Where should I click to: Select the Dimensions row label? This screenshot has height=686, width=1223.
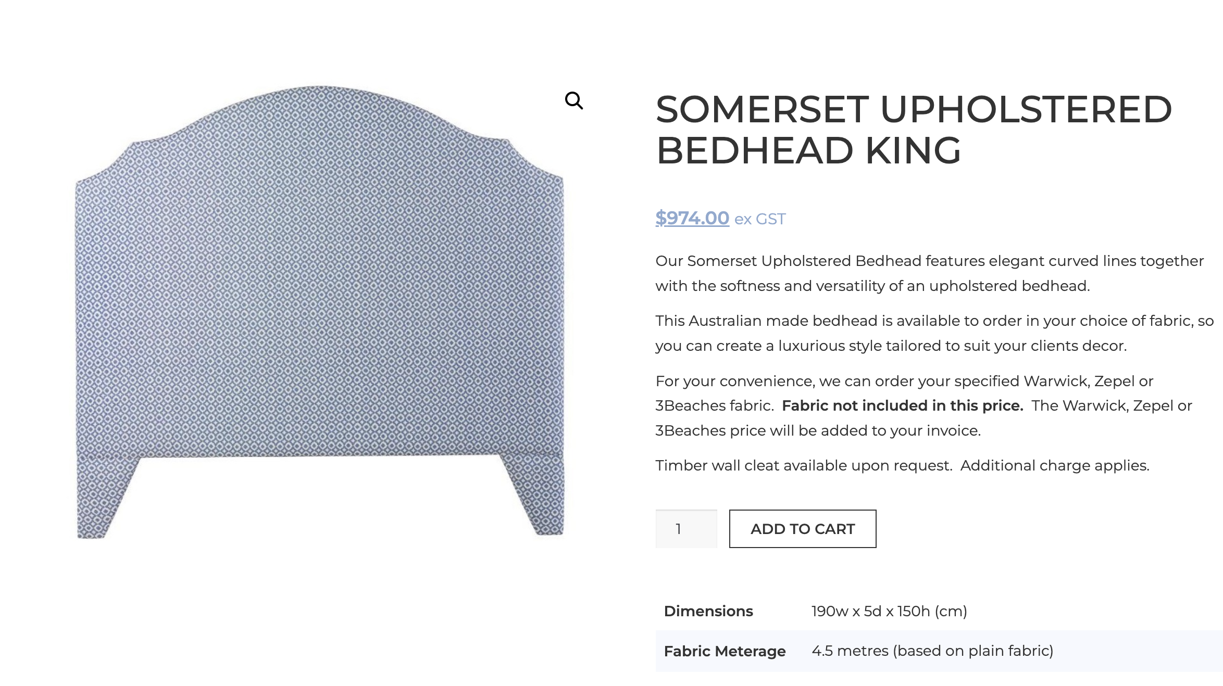tap(708, 611)
